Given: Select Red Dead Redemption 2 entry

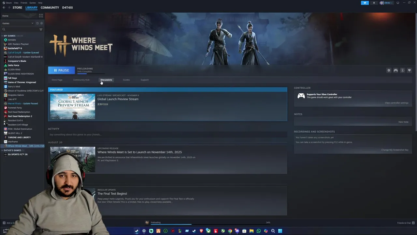Looking at the screenshot, I should click(x=20, y=116).
